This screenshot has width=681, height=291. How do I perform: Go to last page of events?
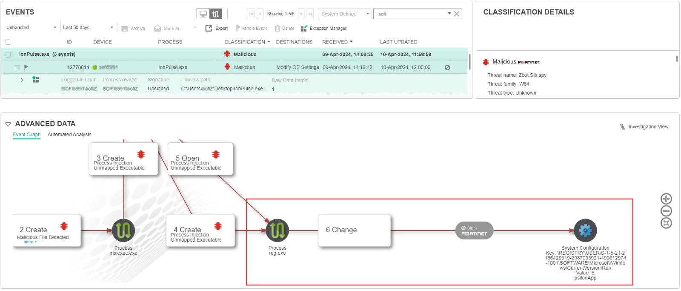(x=310, y=14)
